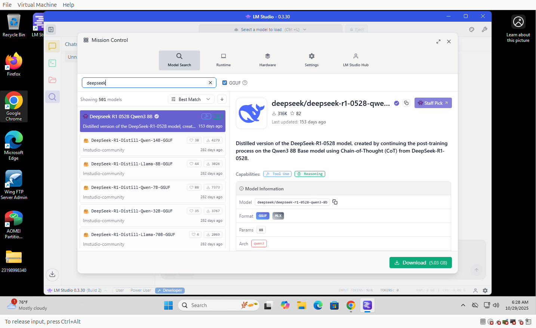Open the Developer terminal sidebar icon

[52, 63]
